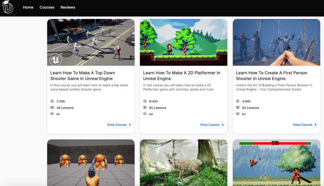The width and height of the screenshot is (324, 186).
Task: Open the Top Down Shooter course thumbnail
Action: click(x=91, y=42)
